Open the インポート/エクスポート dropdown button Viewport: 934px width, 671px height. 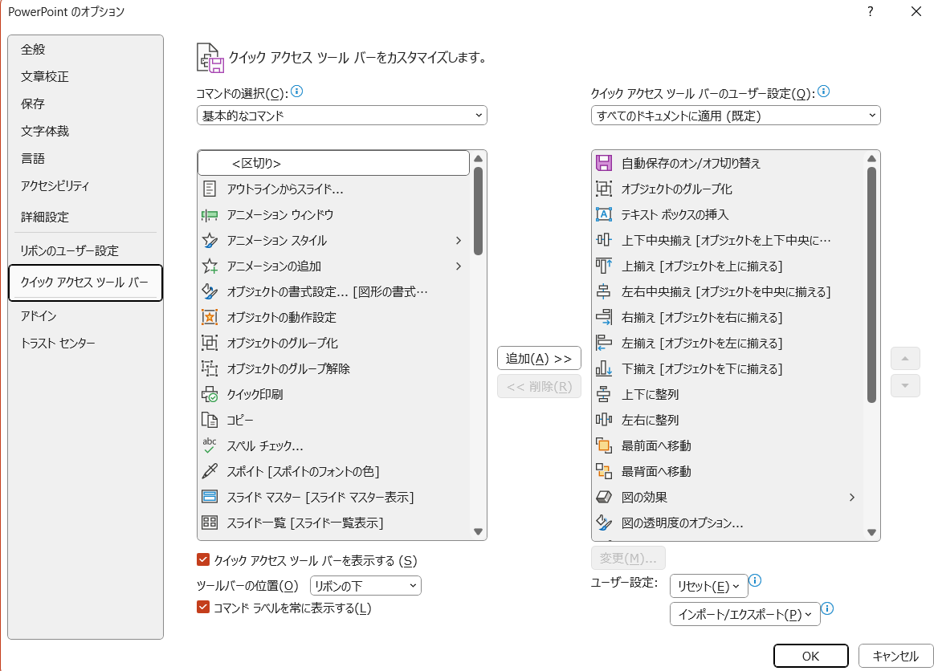pyautogui.click(x=744, y=615)
